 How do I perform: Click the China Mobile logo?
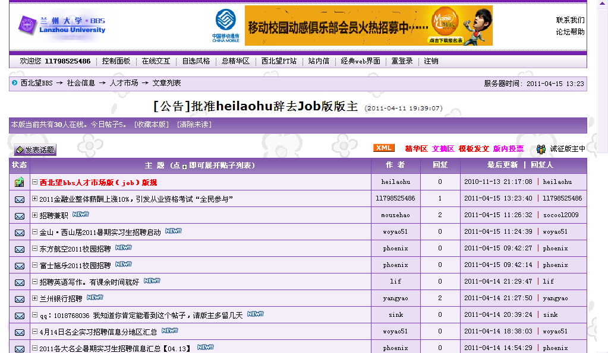(x=225, y=26)
